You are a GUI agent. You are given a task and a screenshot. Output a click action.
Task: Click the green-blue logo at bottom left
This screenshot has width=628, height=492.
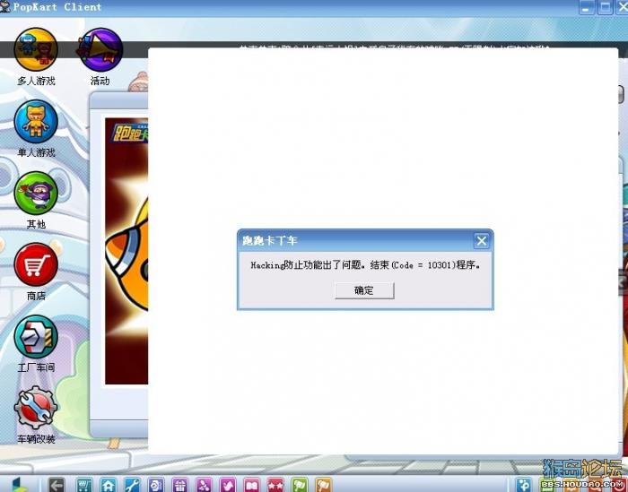pyautogui.click(x=20, y=485)
